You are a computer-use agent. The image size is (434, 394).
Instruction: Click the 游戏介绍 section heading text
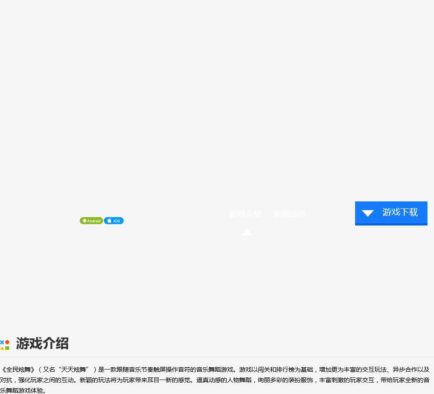click(x=43, y=343)
